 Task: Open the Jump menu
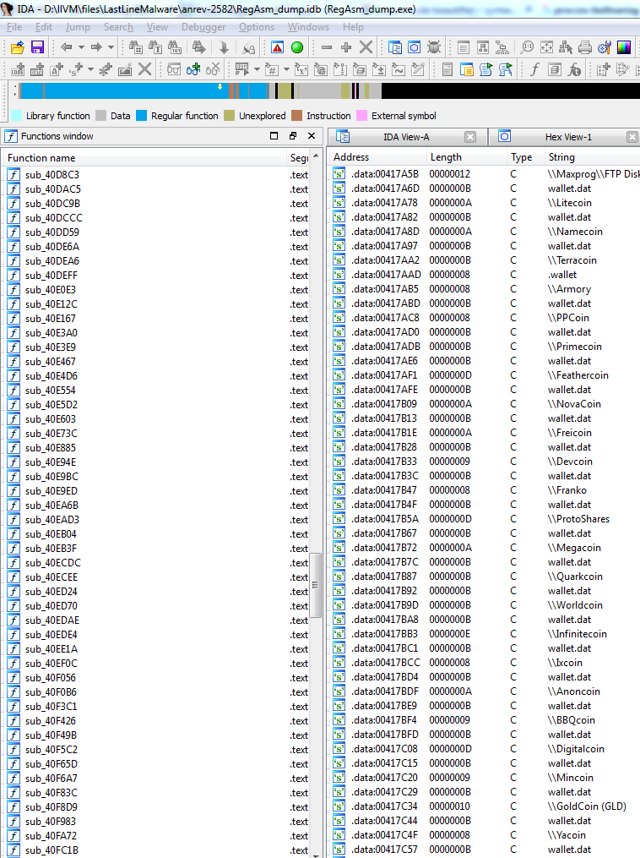[x=78, y=27]
